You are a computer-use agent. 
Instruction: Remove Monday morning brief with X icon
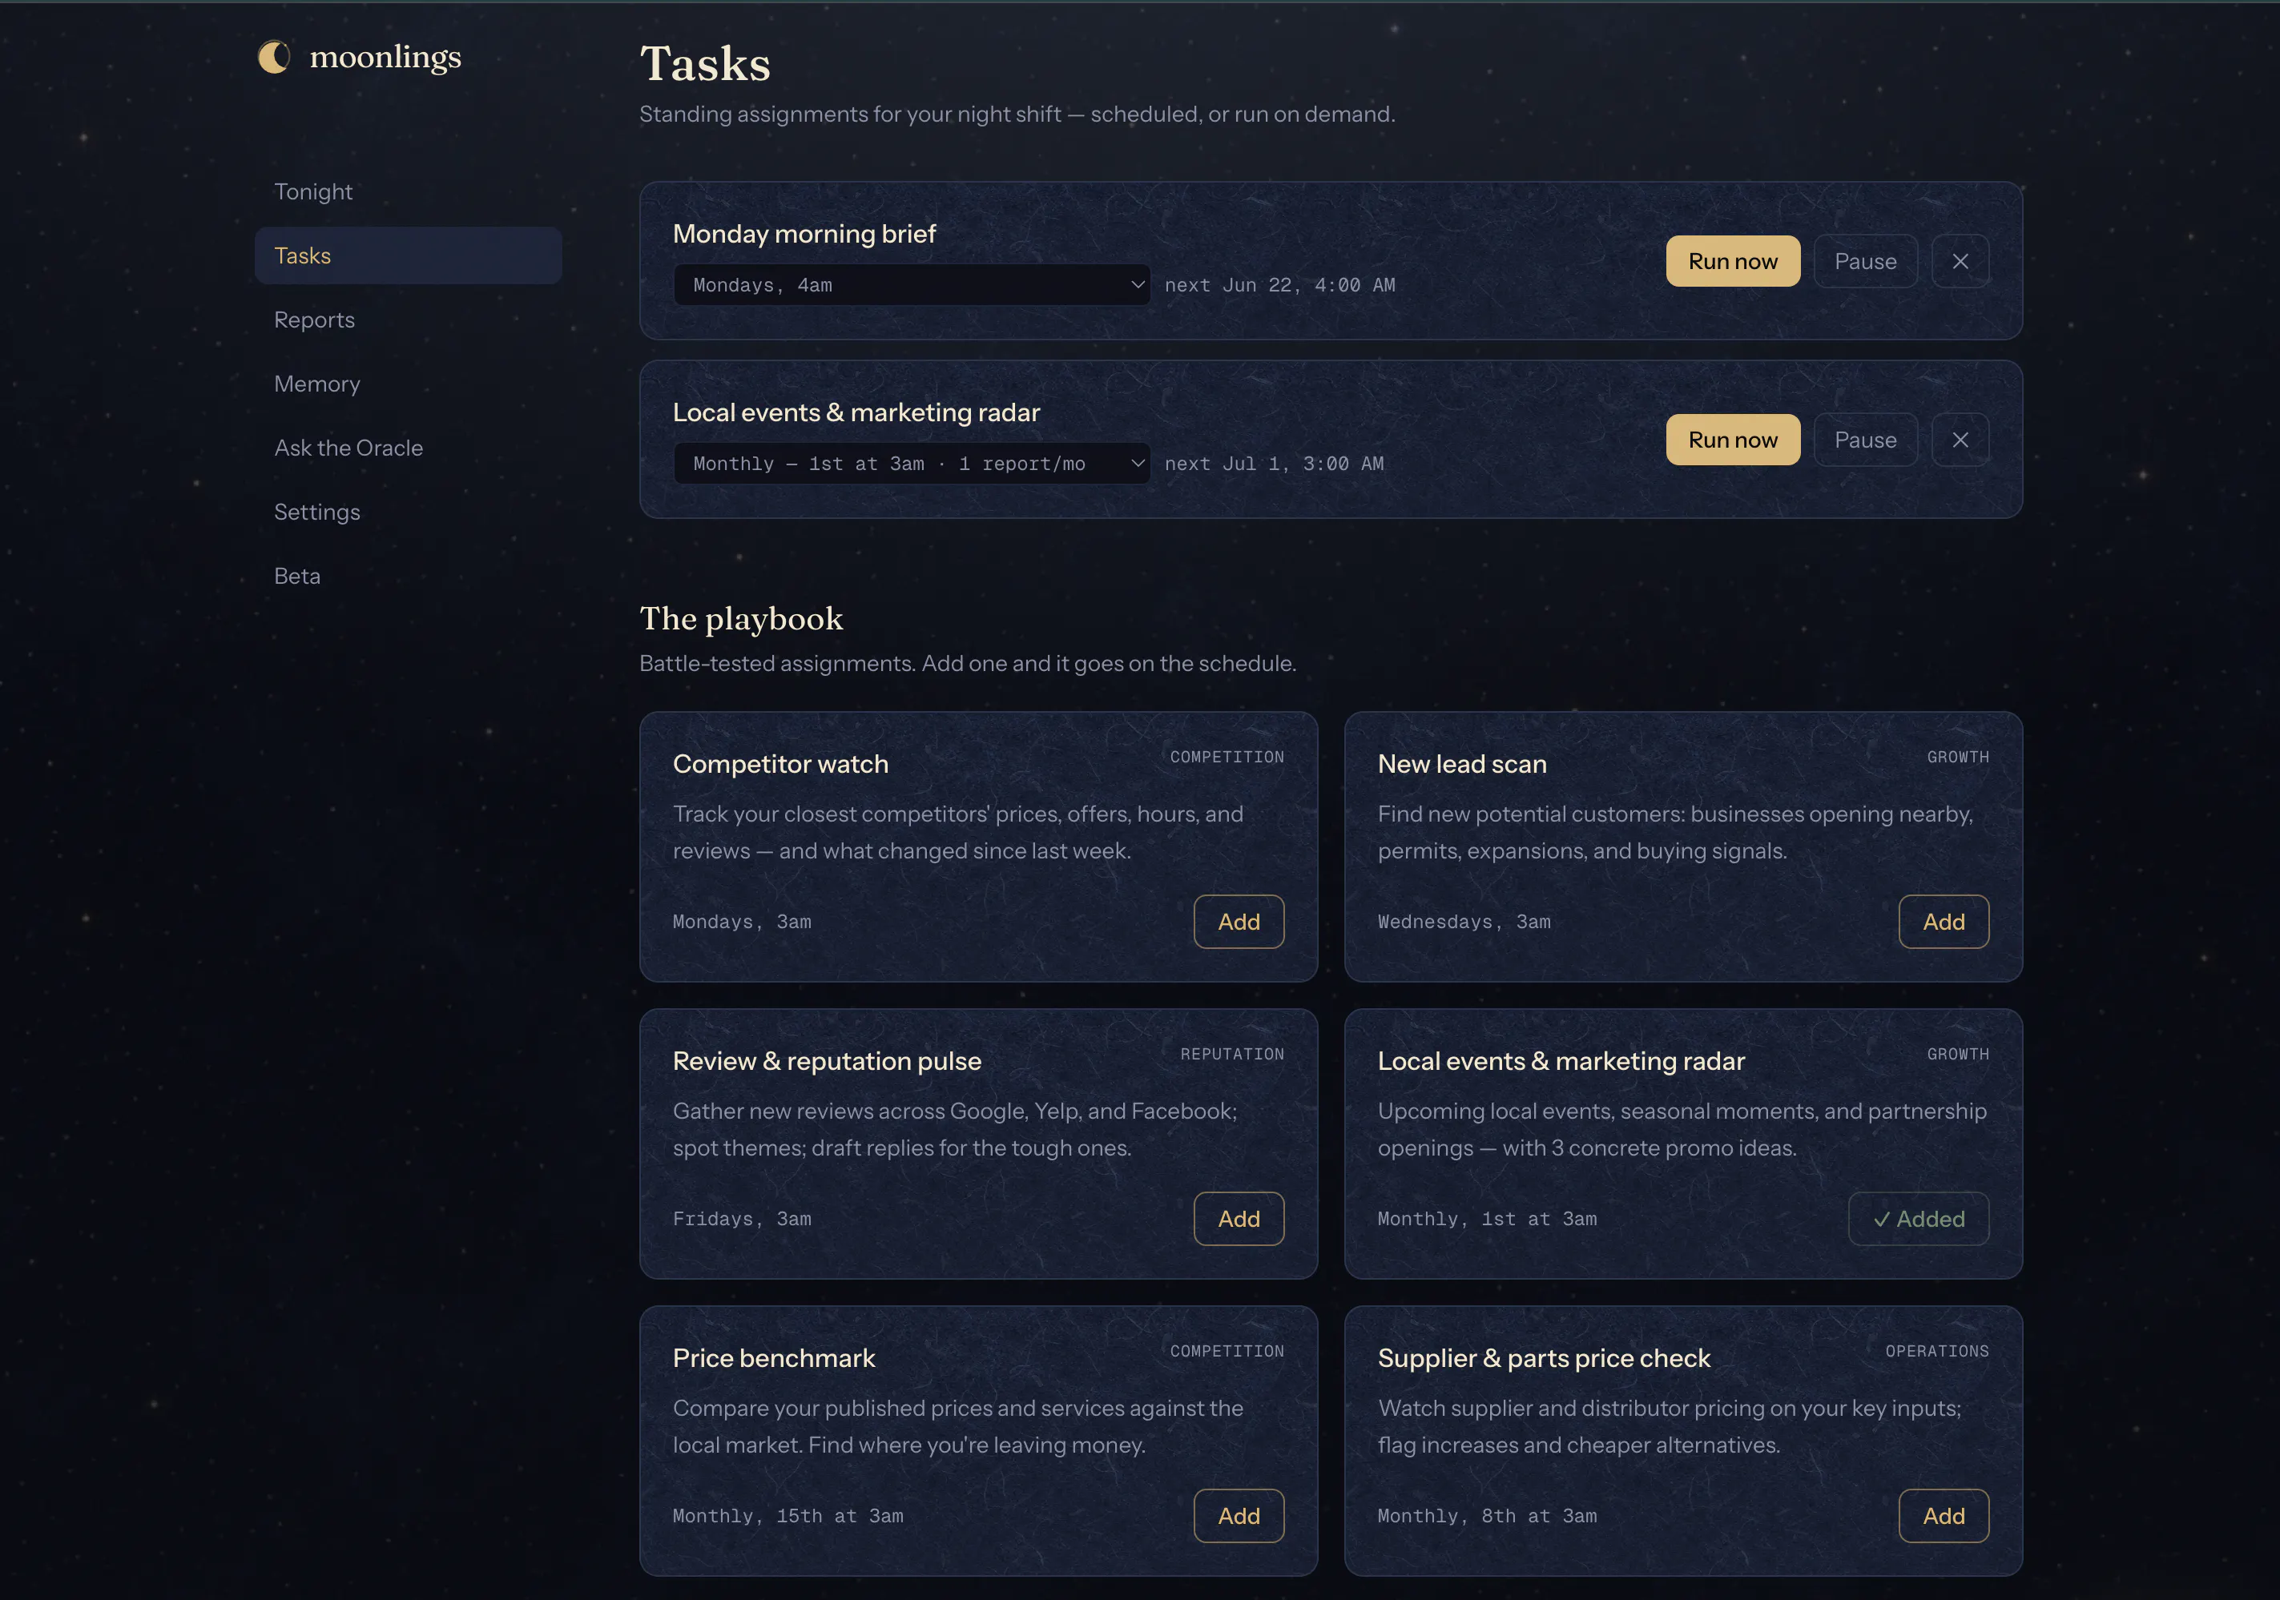pyautogui.click(x=1960, y=261)
